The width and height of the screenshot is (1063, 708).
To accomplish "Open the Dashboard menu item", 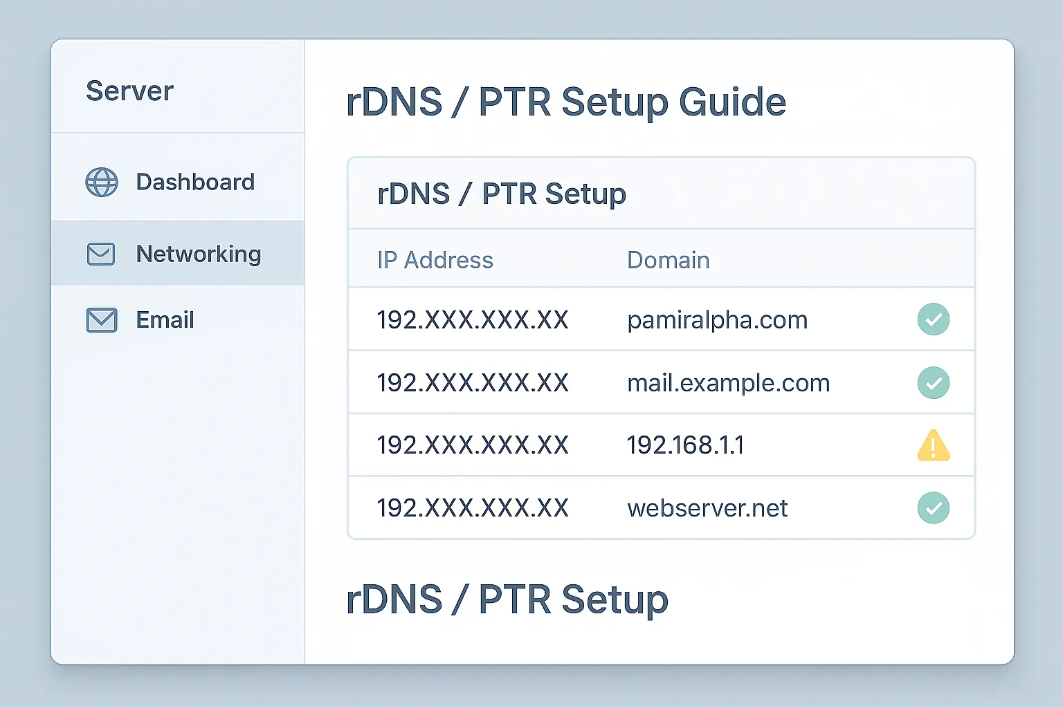I will click(195, 183).
